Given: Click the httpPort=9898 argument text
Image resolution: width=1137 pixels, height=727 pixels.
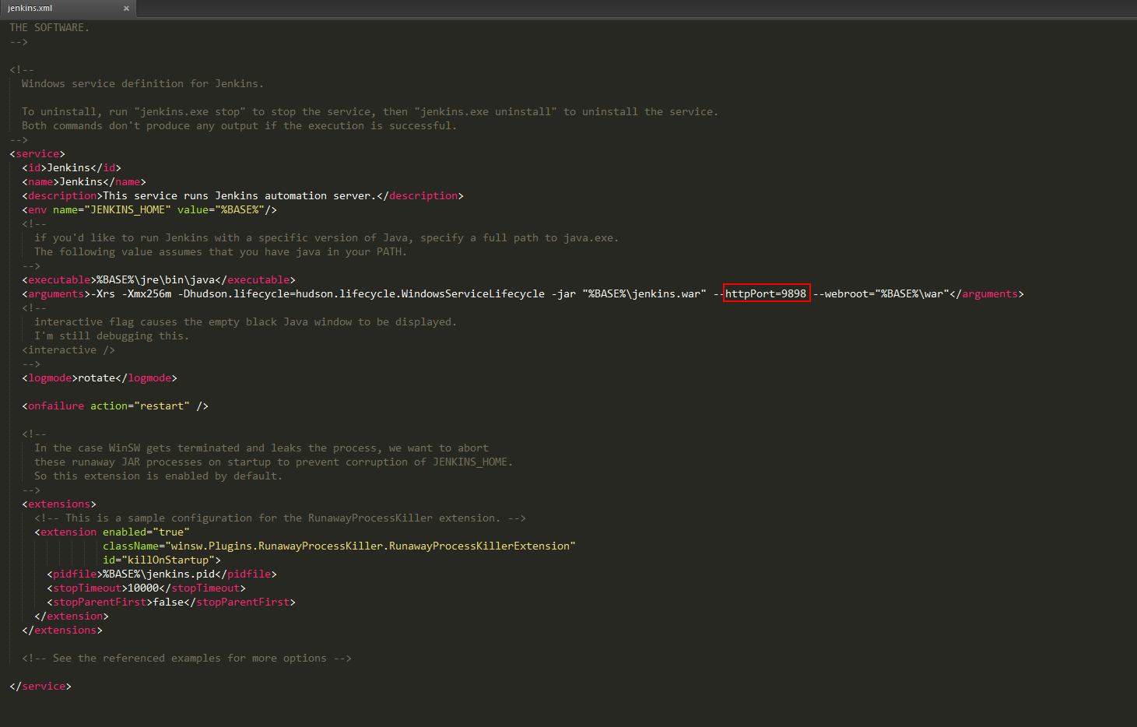Looking at the screenshot, I should click(766, 293).
